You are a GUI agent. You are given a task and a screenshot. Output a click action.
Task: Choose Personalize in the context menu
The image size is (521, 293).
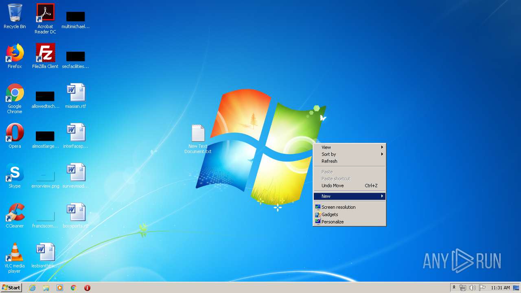[349, 222]
